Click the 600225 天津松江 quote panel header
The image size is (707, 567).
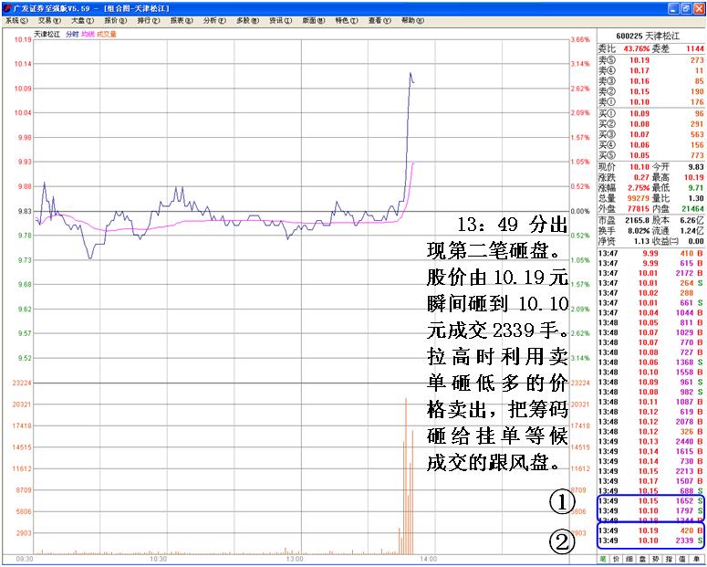(651, 36)
